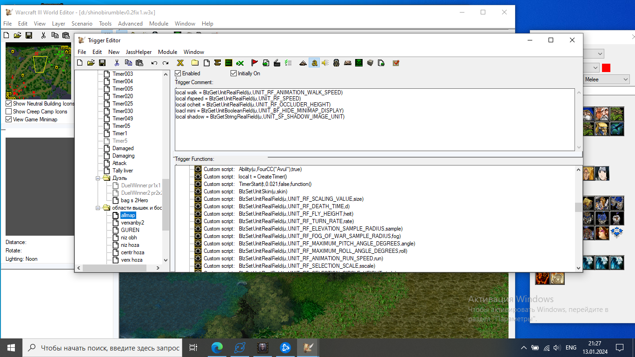Create new category with yellow folder icon
The height and width of the screenshot is (357, 635).
[x=195, y=63]
